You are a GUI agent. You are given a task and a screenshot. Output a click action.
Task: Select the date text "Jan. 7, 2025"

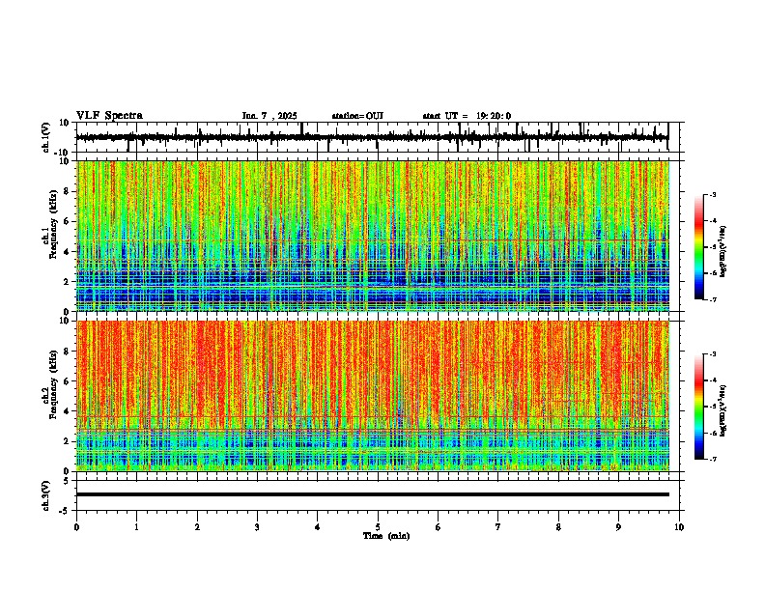point(269,116)
